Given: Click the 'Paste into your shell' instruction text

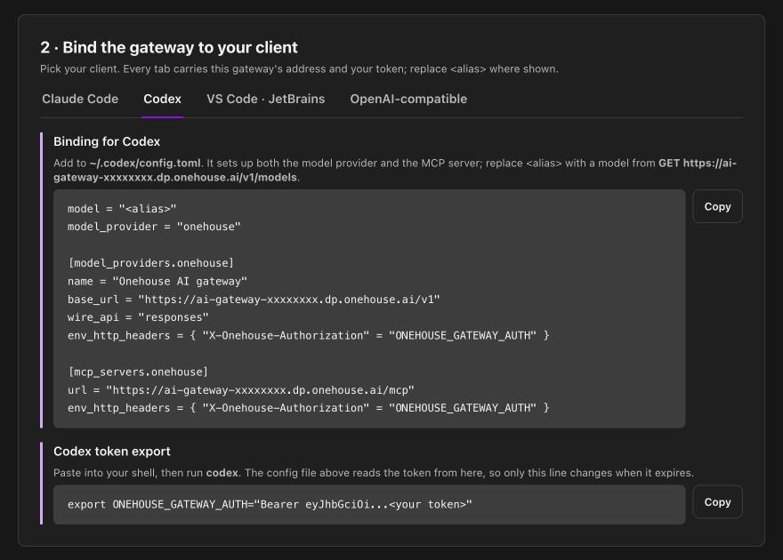Looking at the screenshot, I should pos(374,473).
